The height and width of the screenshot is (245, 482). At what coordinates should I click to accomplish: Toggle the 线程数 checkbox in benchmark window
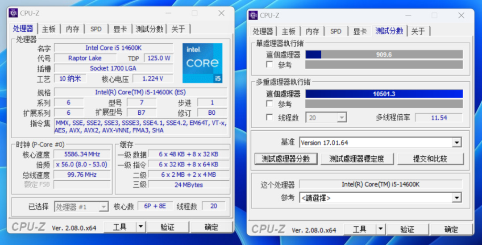pos(270,117)
